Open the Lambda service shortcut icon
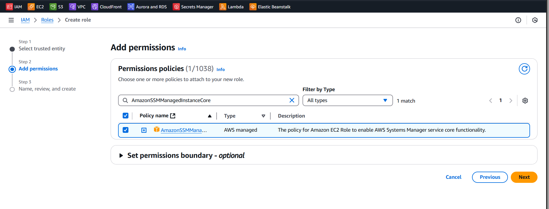The image size is (549, 209). 223,7
